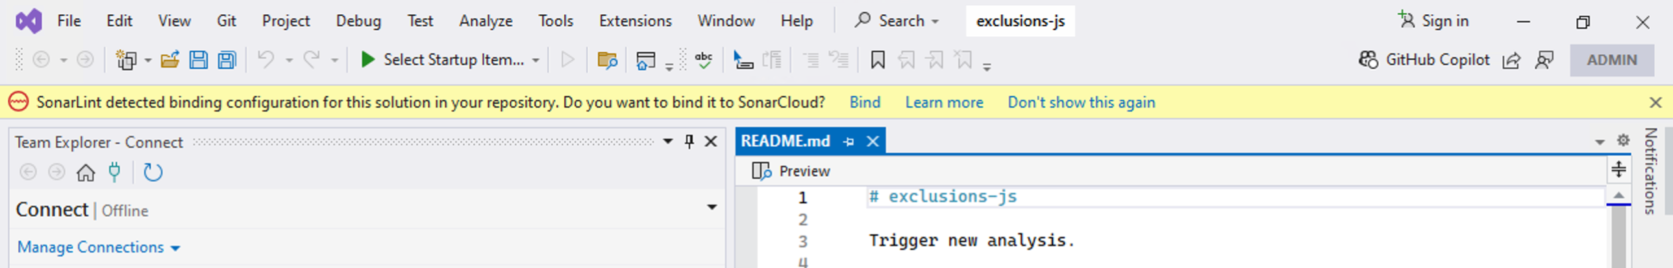
Task: Click the Bind link in notification bar
Action: [865, 102]
